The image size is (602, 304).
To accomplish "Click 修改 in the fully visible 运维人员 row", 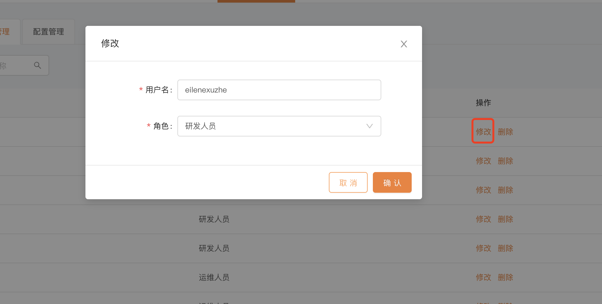I will [483, 277].
